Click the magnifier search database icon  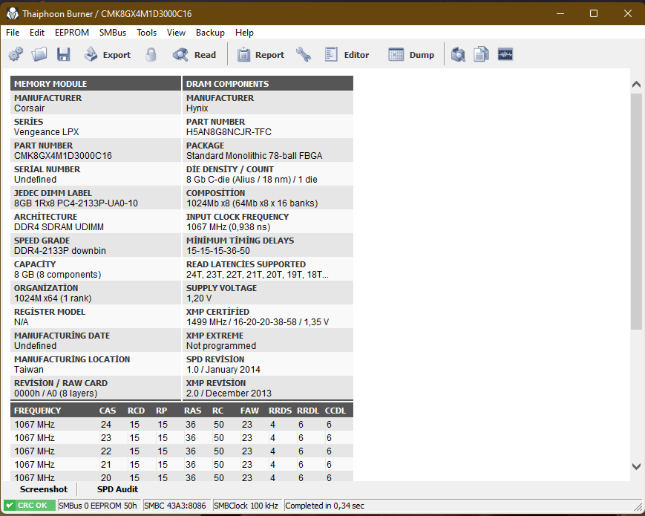click(458, 54)
